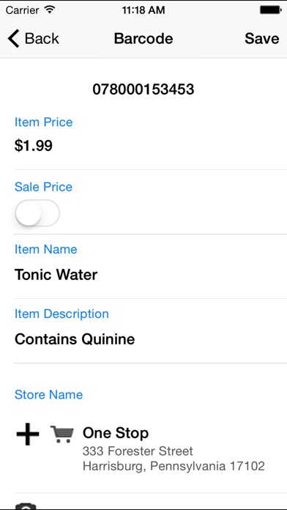Image resolution: width=287 pixels, height=510 pixels.
Task: Toggle the Sale Price switch
Action: [x=37, y=213]
